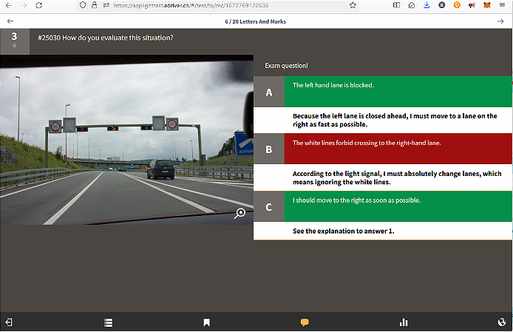Click the browser home icon
Image resolution: width=513 pixels, height=332 pixels.
tap(412, 5)
